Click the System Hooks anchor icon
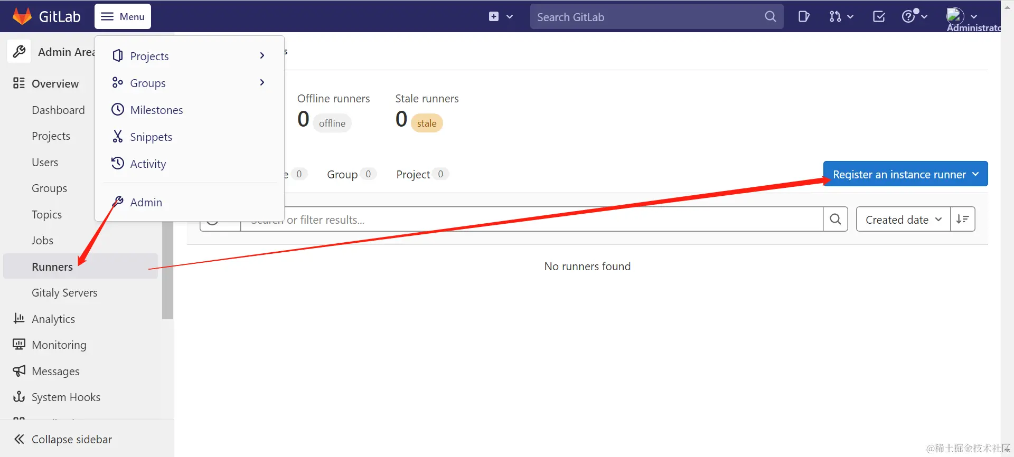This screenshot has width=1014, height=457. (x=19, y=396)
